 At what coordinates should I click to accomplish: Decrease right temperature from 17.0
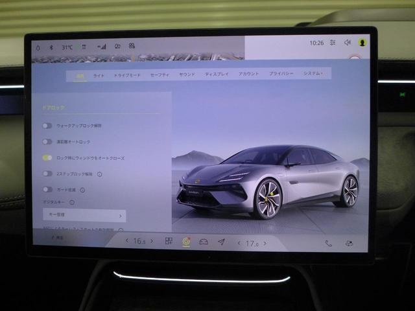click(x=239, y=243)
